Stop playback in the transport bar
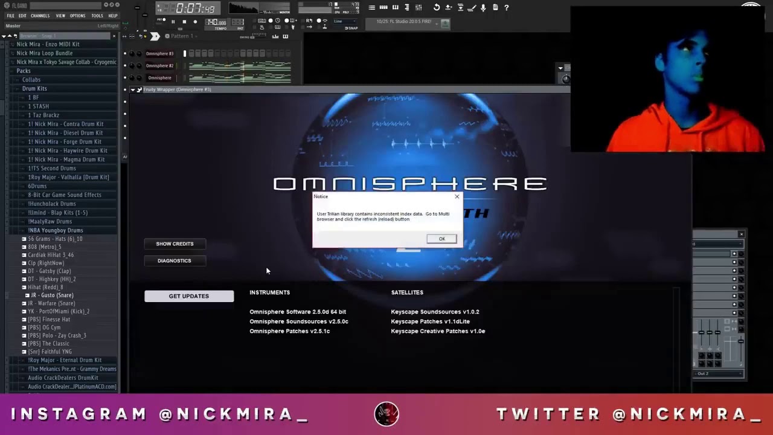 [184, 22]
